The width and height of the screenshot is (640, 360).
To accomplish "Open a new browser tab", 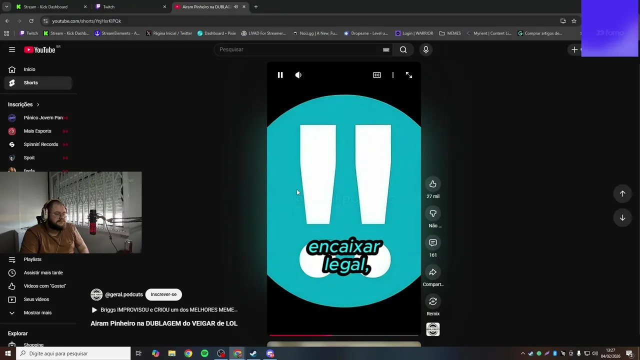I will (x=256, y=7).
